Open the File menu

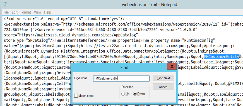[6, 12]
